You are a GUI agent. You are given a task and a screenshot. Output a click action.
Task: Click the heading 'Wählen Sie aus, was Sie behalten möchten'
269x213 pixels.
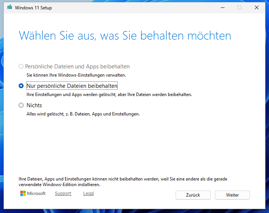(x=125, y=36)
